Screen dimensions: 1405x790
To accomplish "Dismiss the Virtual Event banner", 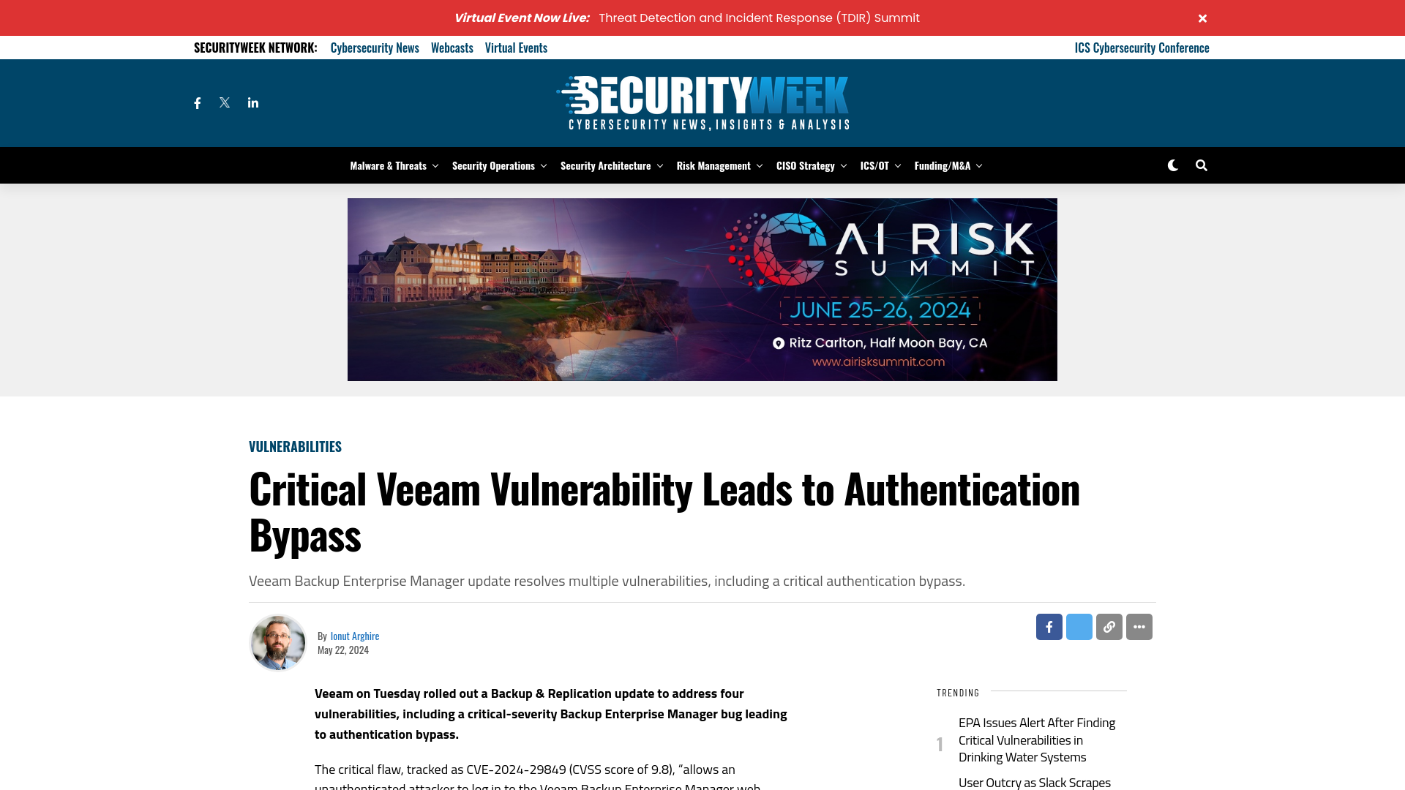I will tap(1202, 18).
